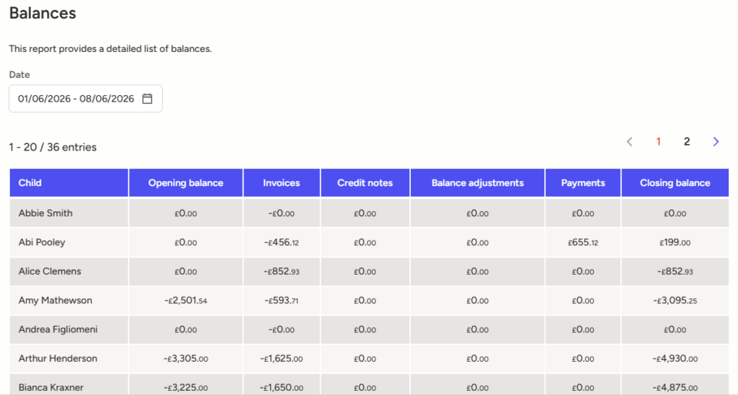Click Amy Mathewson's invoices value -£593.71
Image resolution: width=738 pixels, height=395 pixels.
tap(282, 301)
